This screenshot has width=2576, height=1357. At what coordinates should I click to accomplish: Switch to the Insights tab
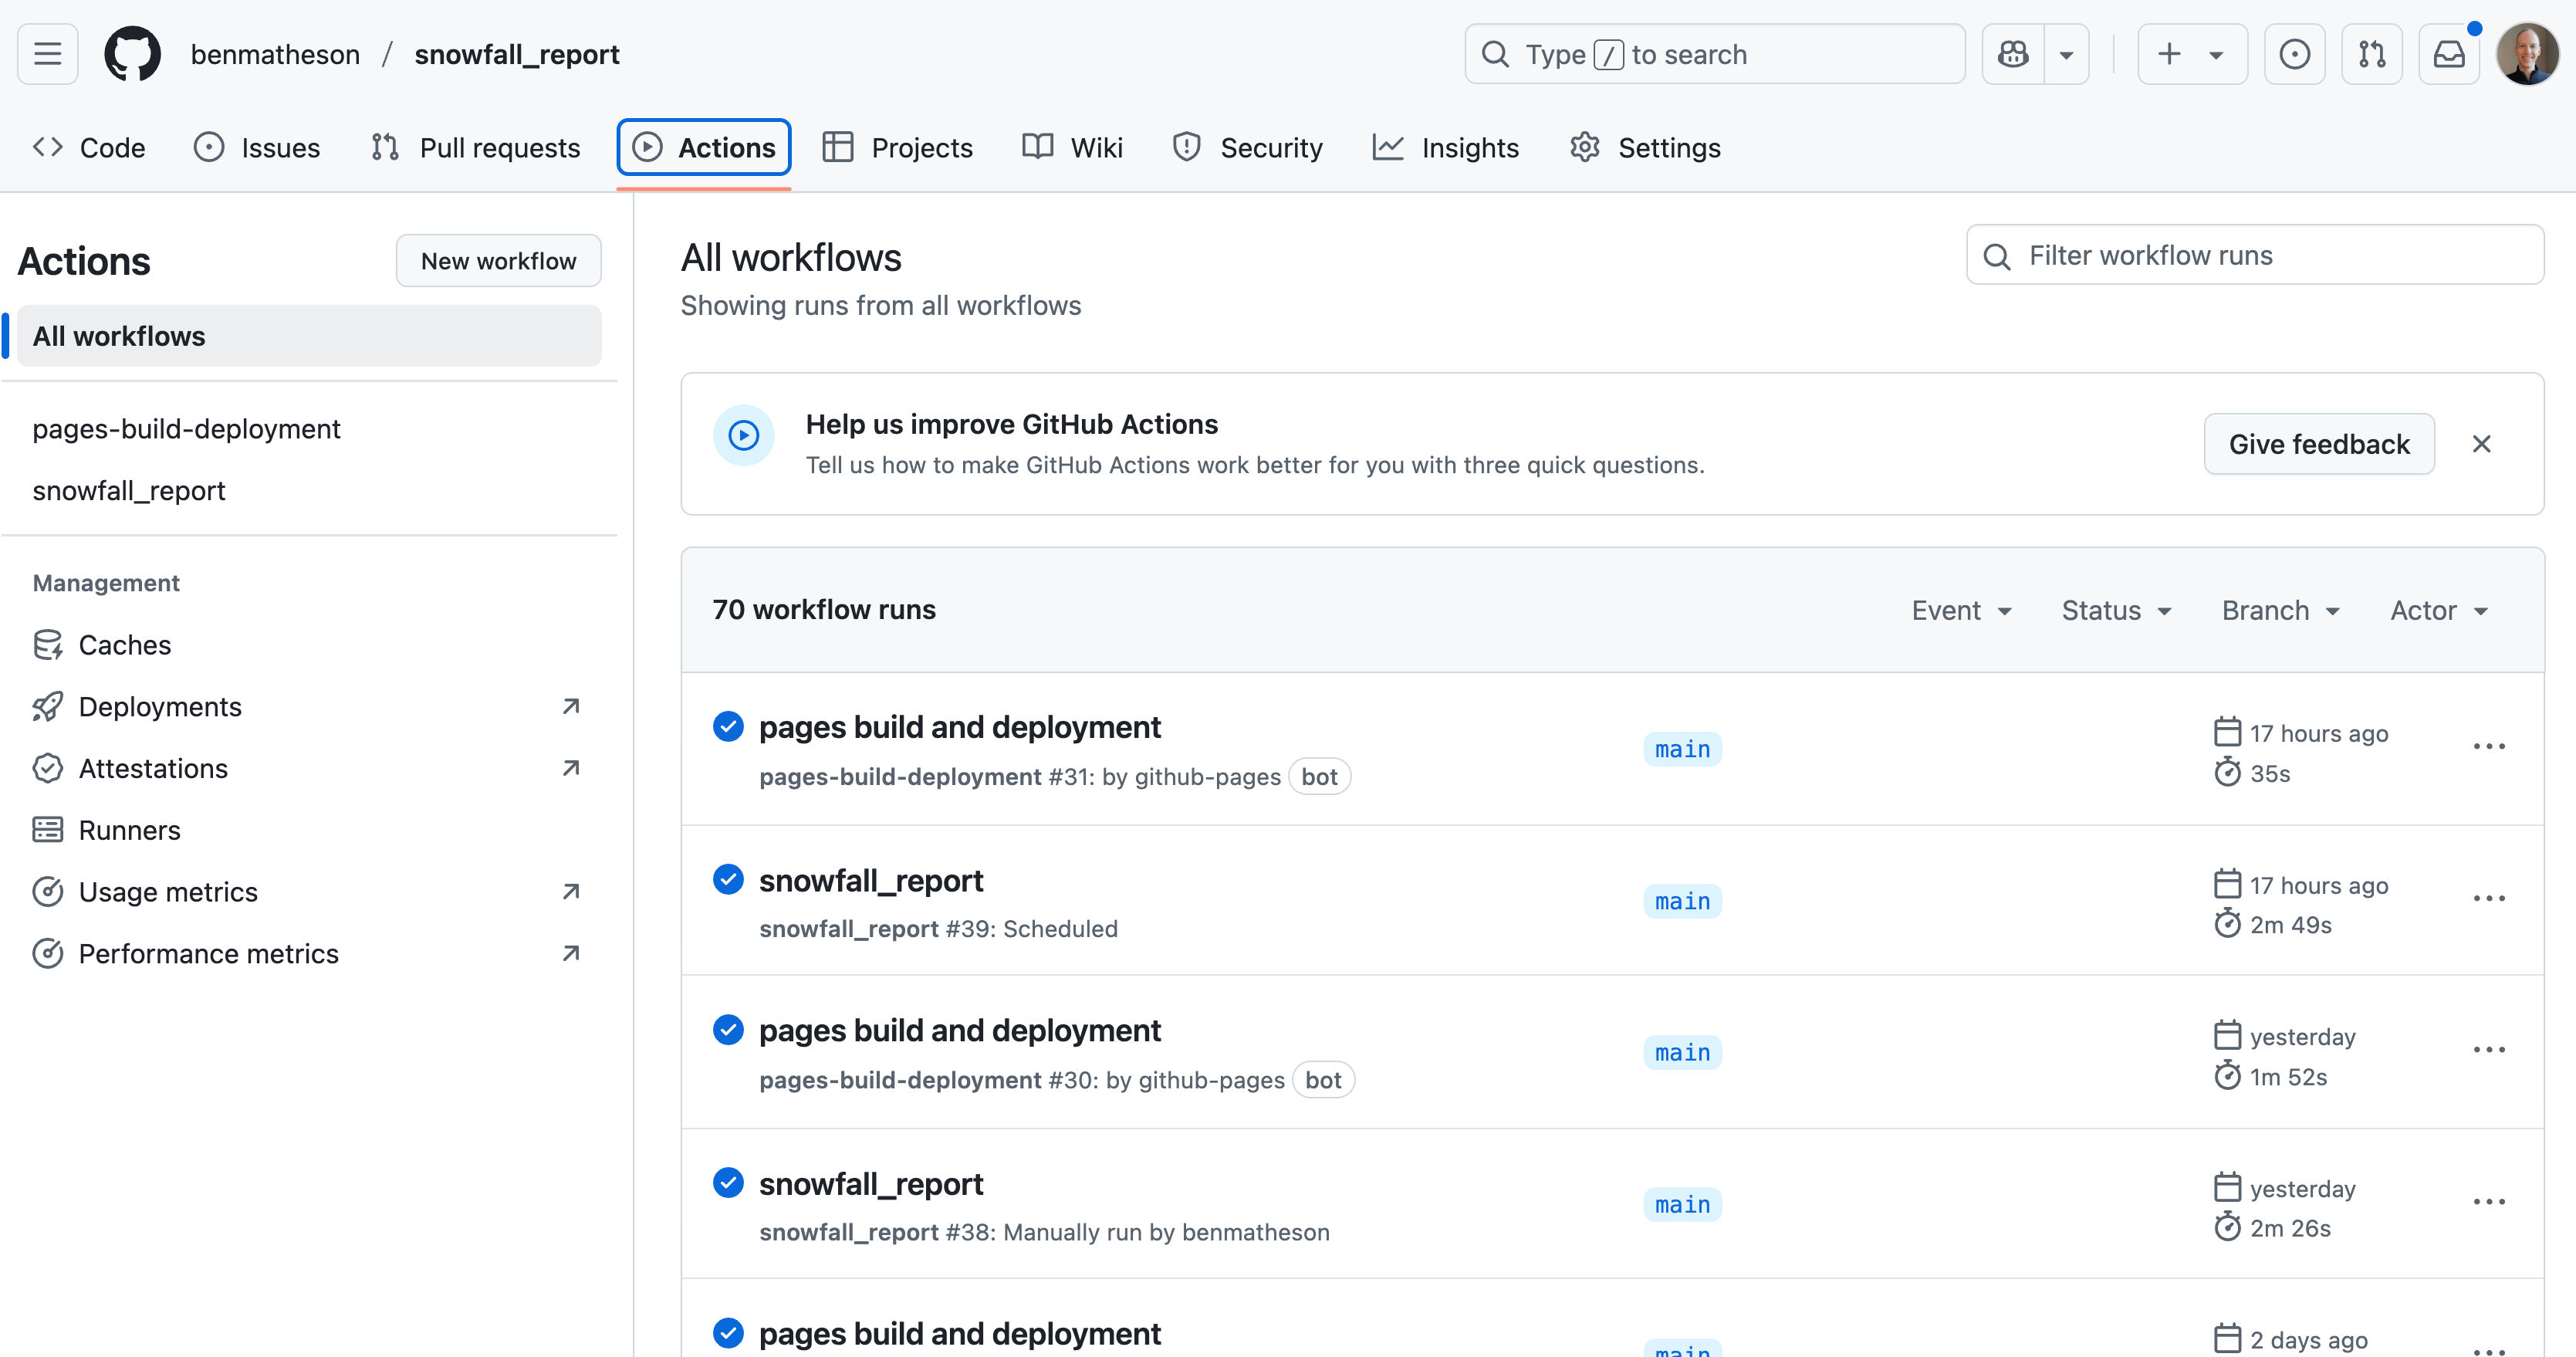[1446, 148]
